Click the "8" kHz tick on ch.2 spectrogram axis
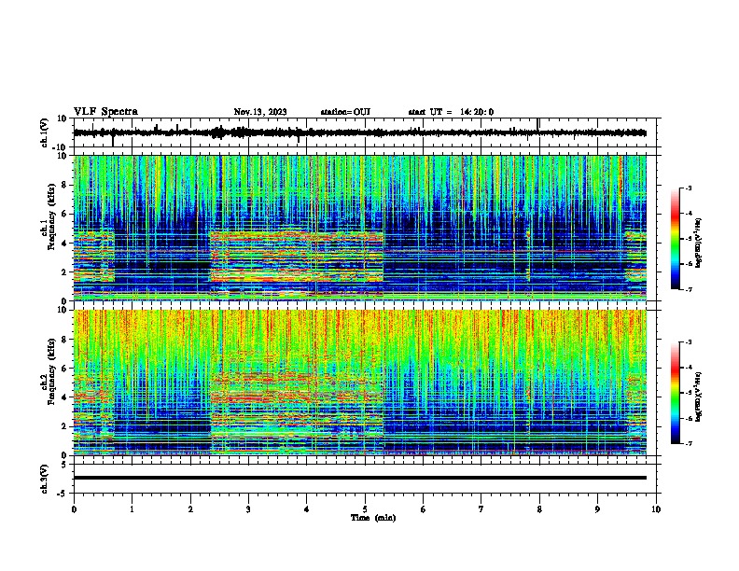Image resolution: width=739 pixels, height=571 pixels. pos(64,340)
